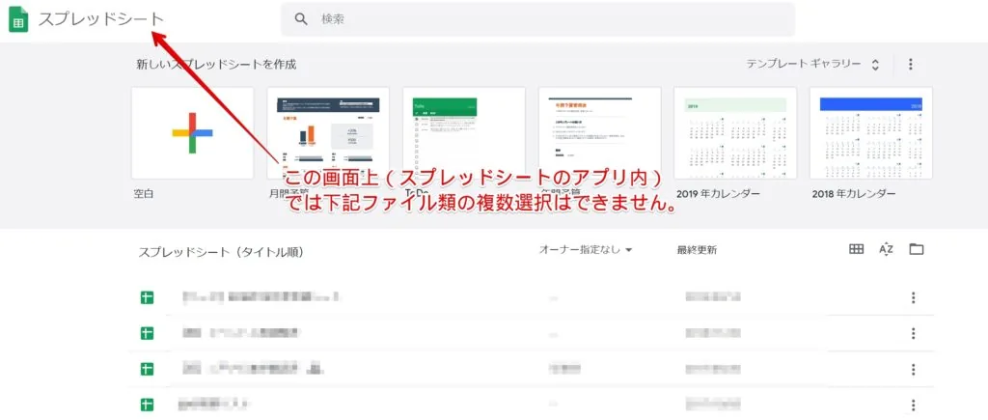Image resolution: width=988 pixels, height=420 pixels.
Task: Click the スプレッドシート app title
Action: [x=100, y=19]
